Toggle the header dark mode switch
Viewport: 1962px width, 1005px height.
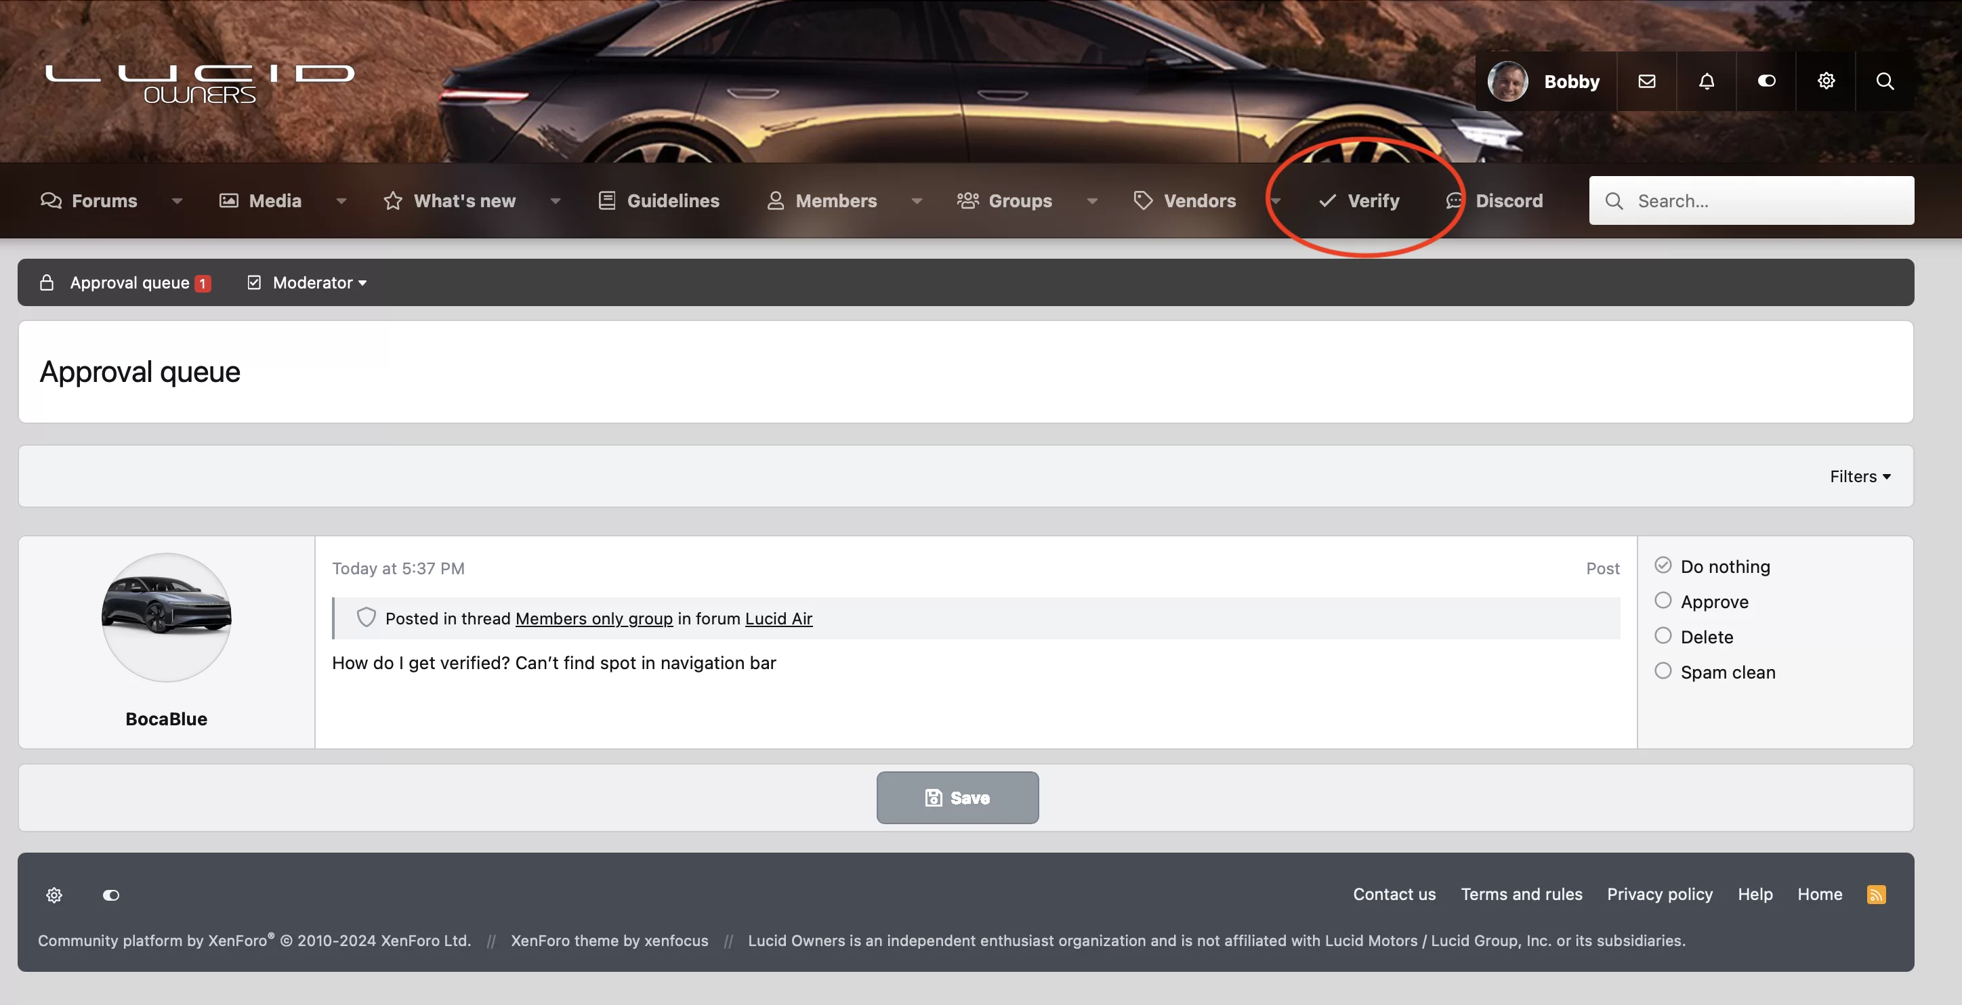pos(1766,81)
